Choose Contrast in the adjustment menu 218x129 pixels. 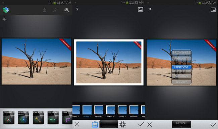click(x=181, y=67)
